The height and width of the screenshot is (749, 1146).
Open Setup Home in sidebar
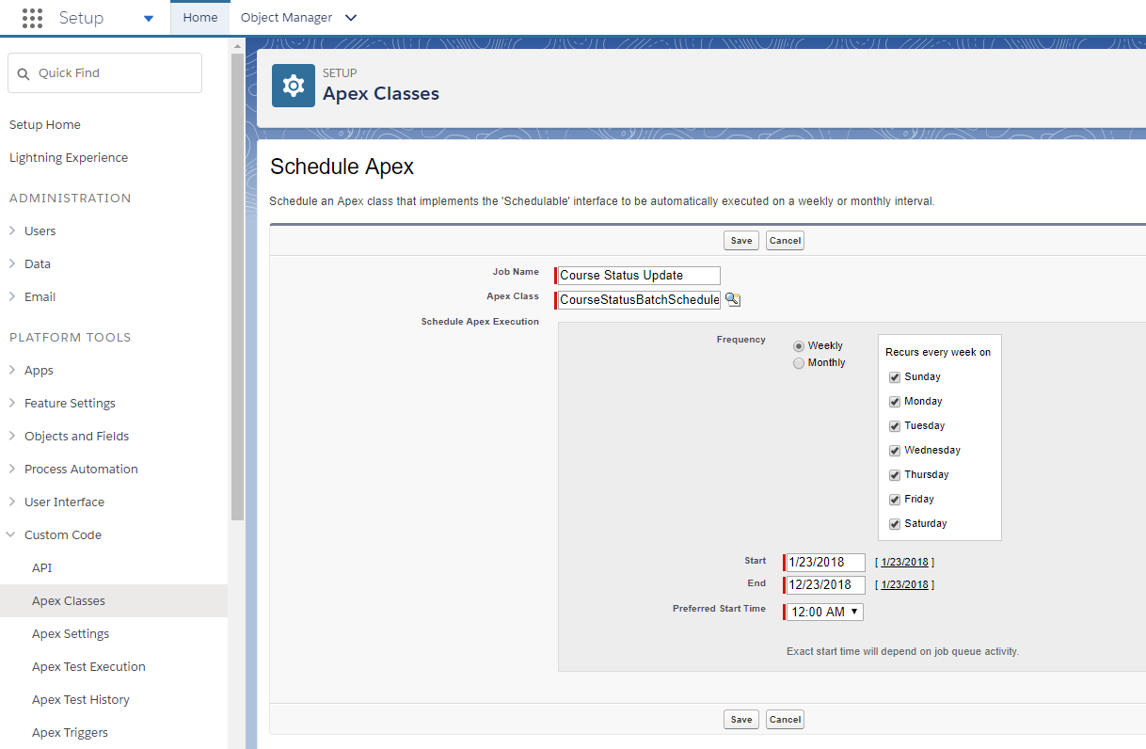(x=45, y=124)
